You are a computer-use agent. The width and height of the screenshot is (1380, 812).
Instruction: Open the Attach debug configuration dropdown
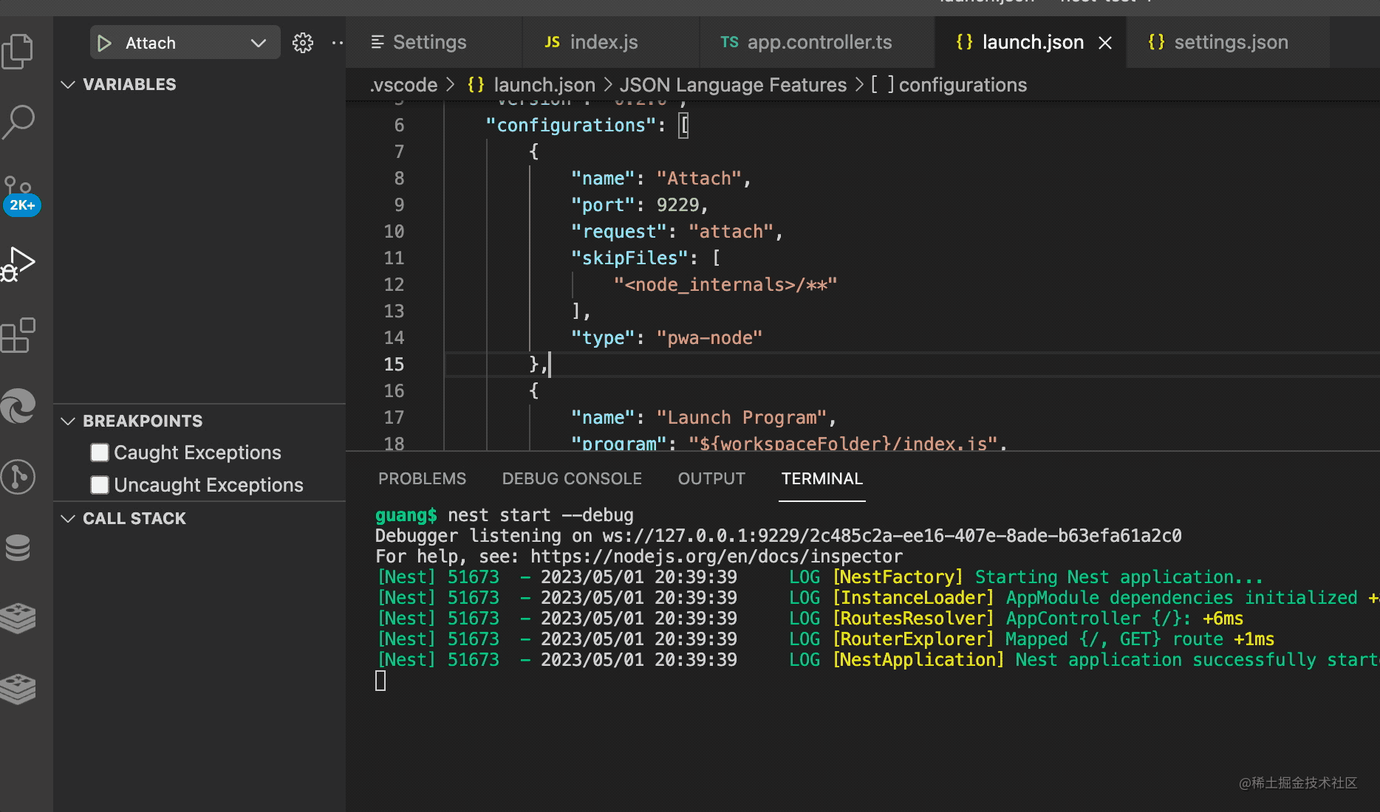coord(258,43)
